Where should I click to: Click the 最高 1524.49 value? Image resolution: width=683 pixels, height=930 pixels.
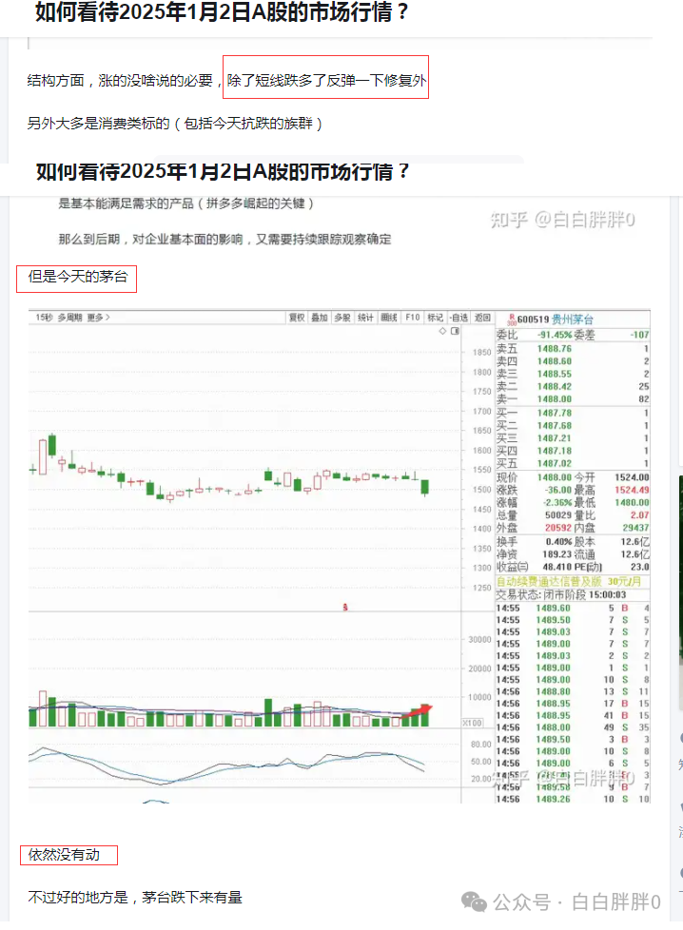click(x=632, y=490)
